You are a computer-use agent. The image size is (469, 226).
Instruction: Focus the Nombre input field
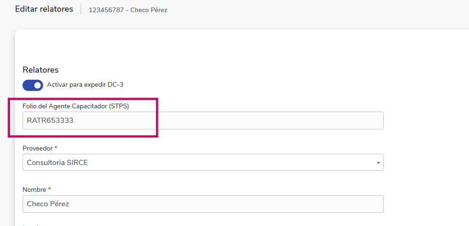(x=203, y=204)
